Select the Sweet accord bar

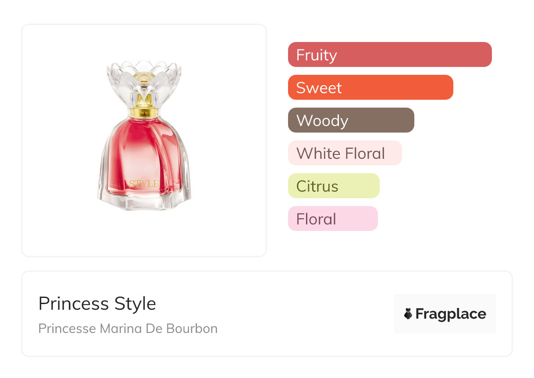(x=370, y=87)
